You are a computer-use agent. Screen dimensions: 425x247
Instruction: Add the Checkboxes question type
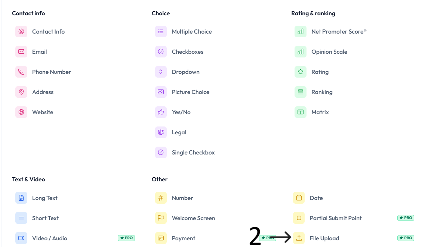188,51
